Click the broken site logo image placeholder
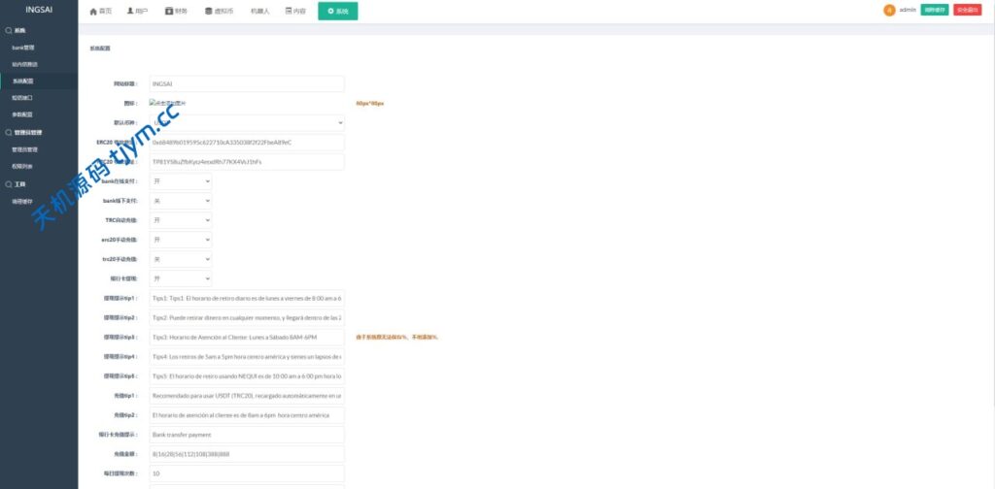 (169, 103)
